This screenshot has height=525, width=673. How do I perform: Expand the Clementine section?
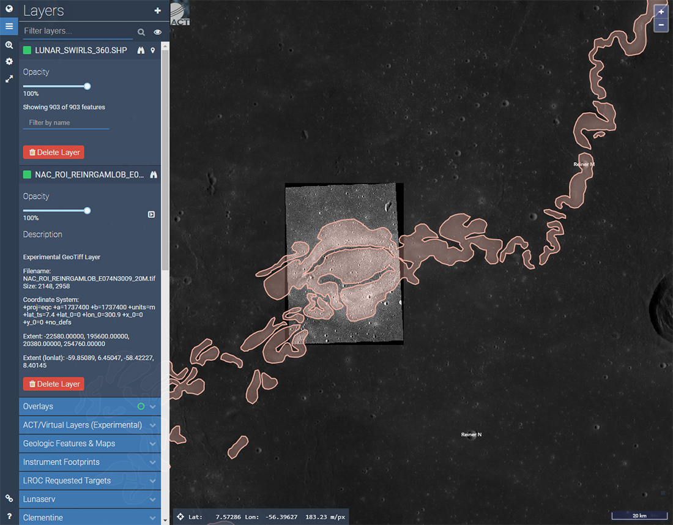pyautogui.click(x=90, y=517)
